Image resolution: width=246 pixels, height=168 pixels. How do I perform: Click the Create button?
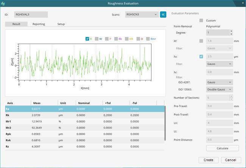[x=208, y=160]
